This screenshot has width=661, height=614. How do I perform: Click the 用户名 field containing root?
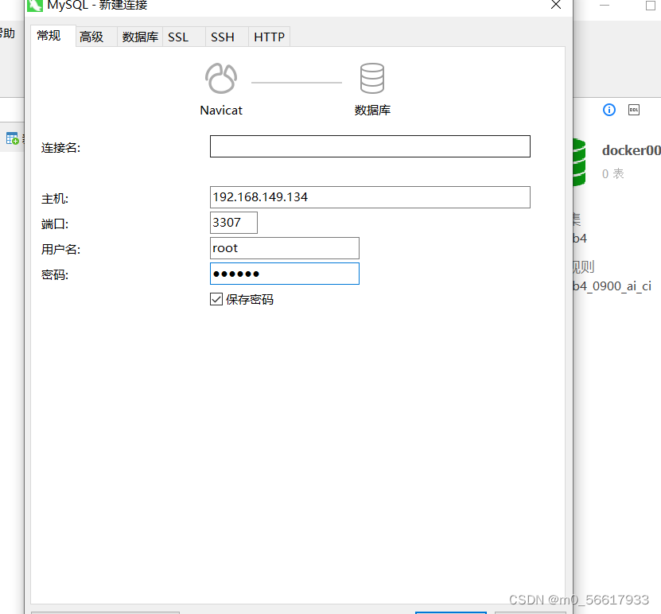click(x=285, y=248)
